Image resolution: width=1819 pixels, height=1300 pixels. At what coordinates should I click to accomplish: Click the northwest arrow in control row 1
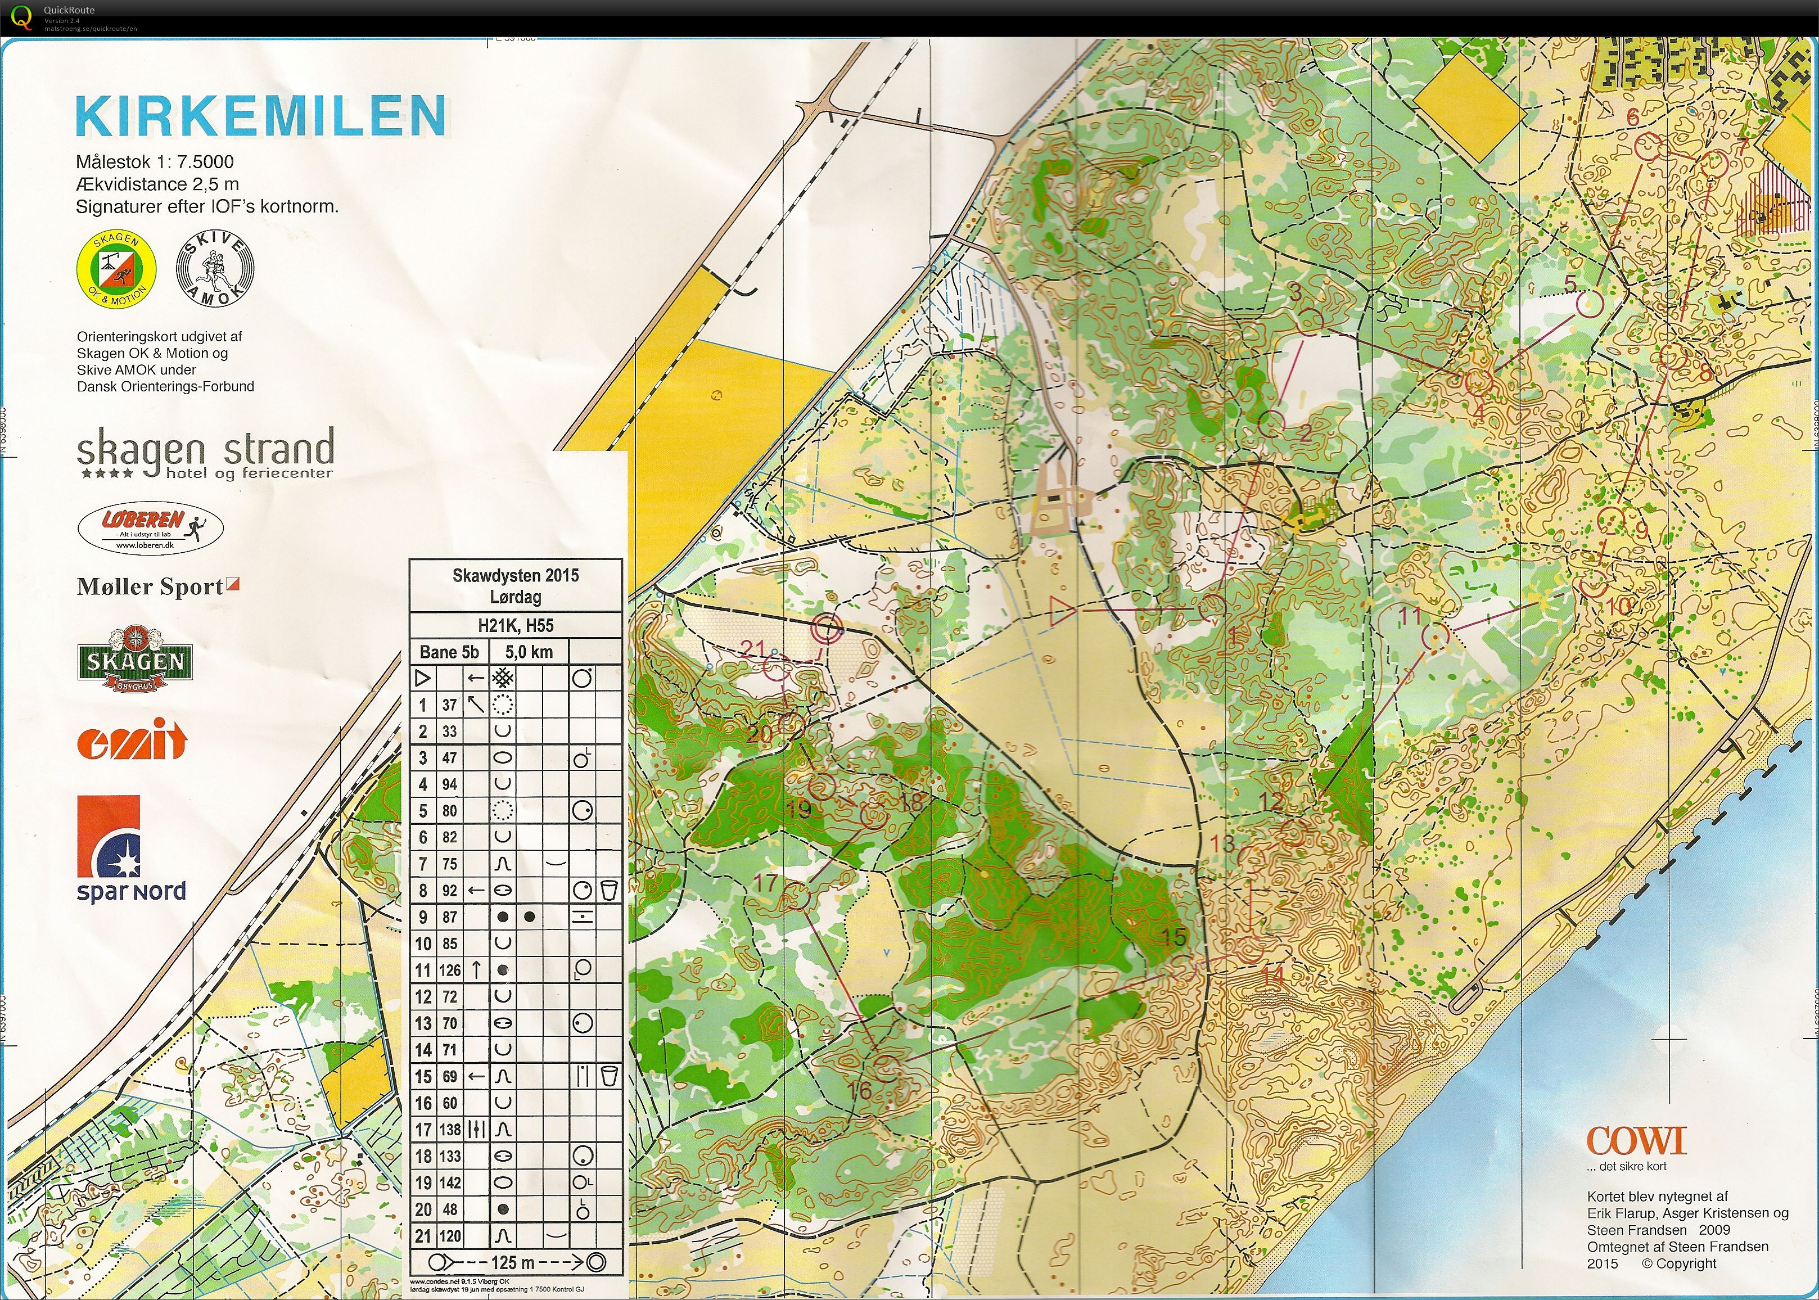pyautogui.click(x=476, y=705)
